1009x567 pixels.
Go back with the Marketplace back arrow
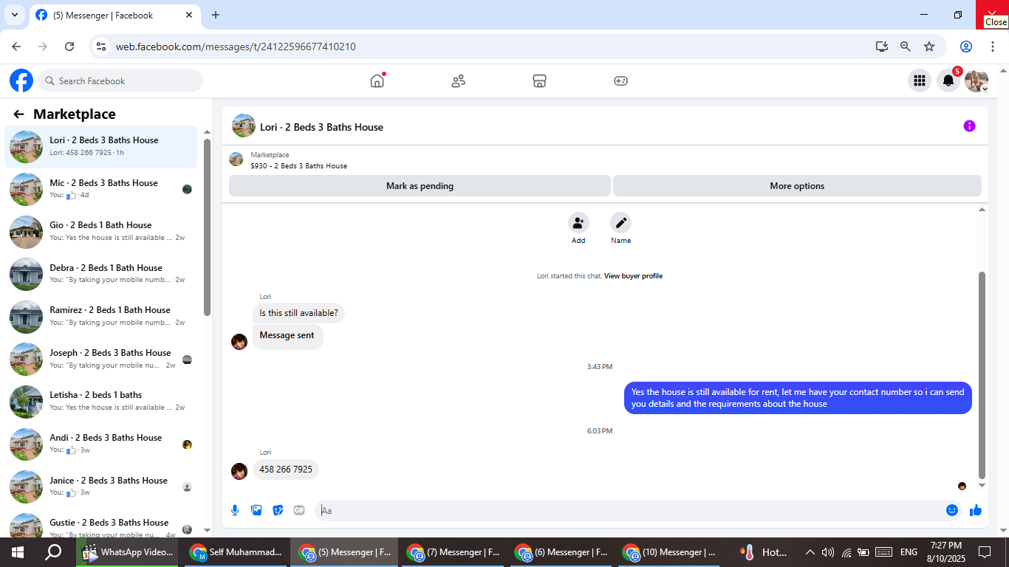coord(19,114)
